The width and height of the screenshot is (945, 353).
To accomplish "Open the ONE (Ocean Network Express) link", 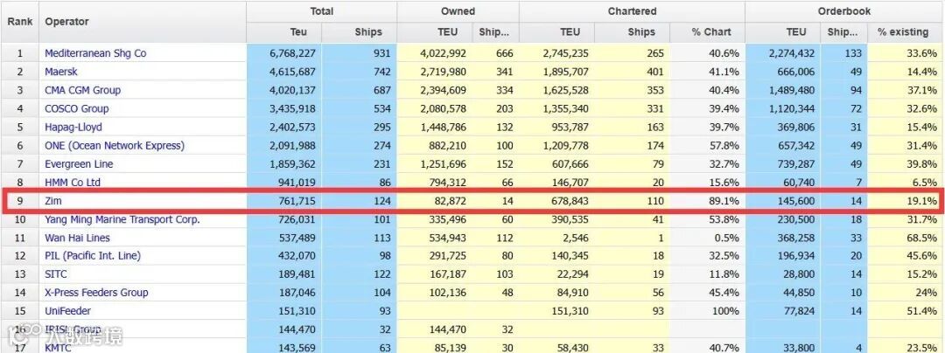I will pos(115,146).
